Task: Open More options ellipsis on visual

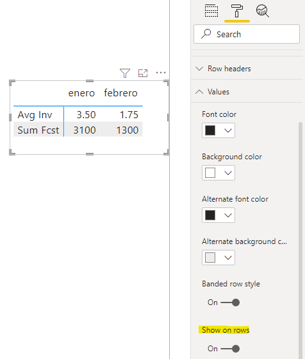Action: point(161,73)
